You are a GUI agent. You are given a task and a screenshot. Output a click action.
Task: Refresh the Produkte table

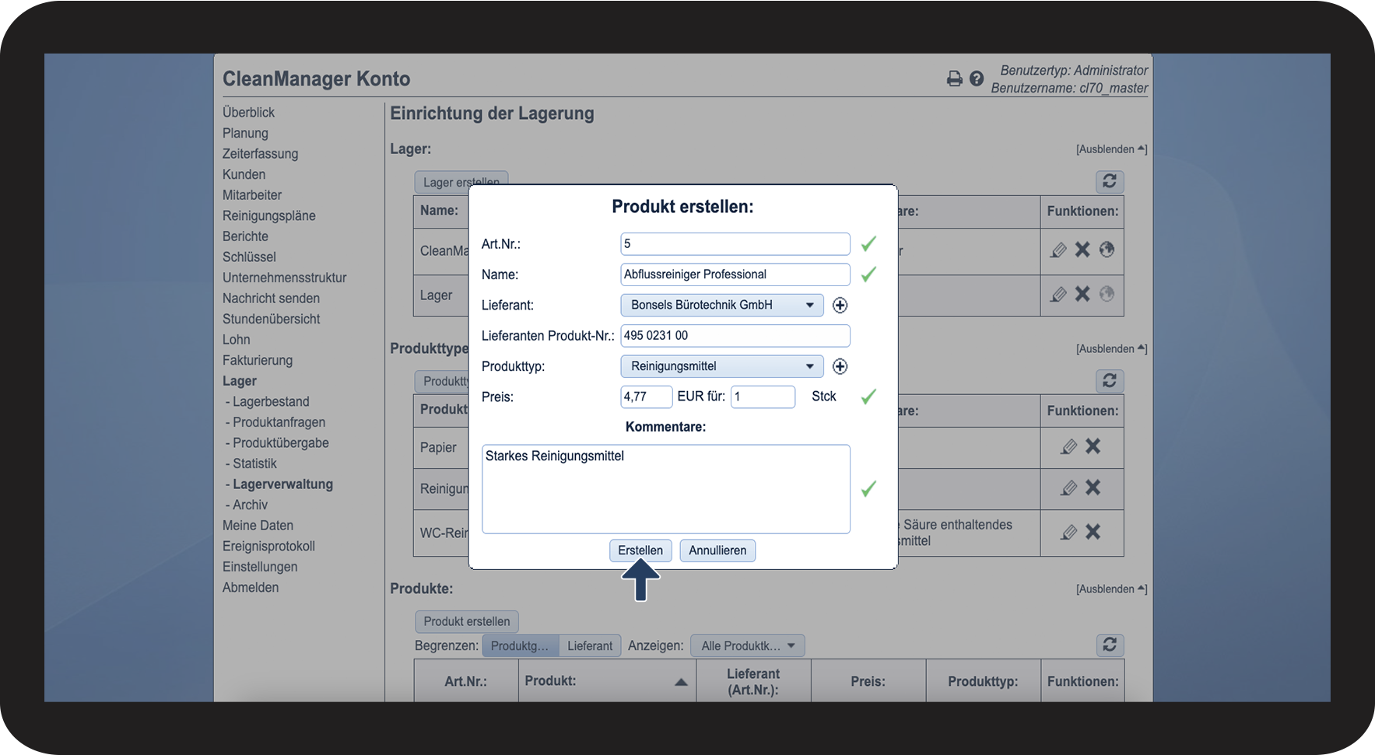pyautogui.click(x=1110, y=645)
